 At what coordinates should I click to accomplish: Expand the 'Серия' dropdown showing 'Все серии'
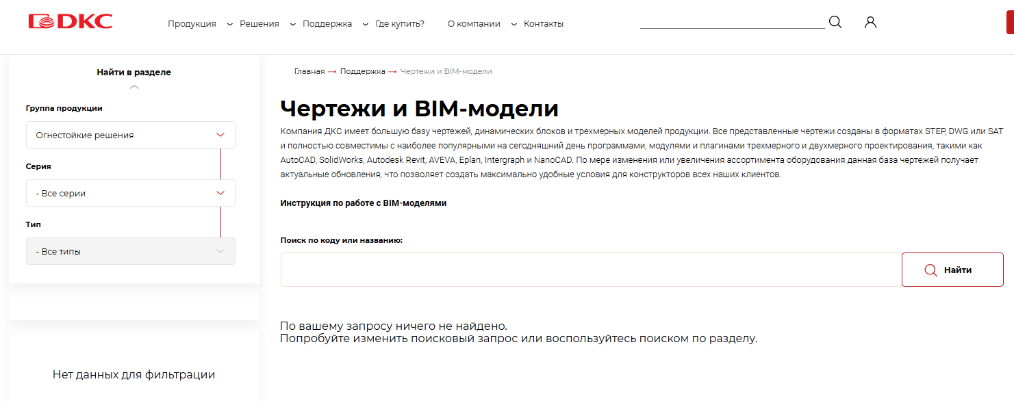(130, 193)
